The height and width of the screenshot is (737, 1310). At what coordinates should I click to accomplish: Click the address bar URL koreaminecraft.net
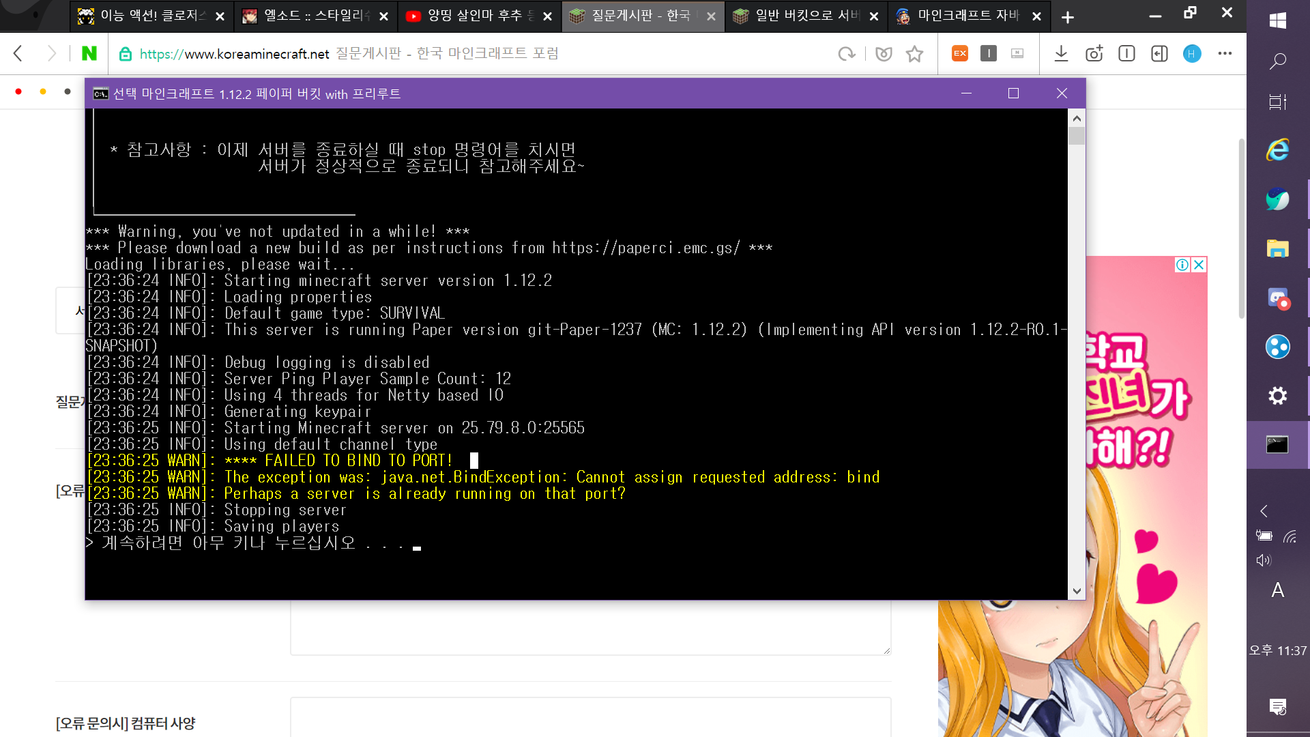pos(235,54)
